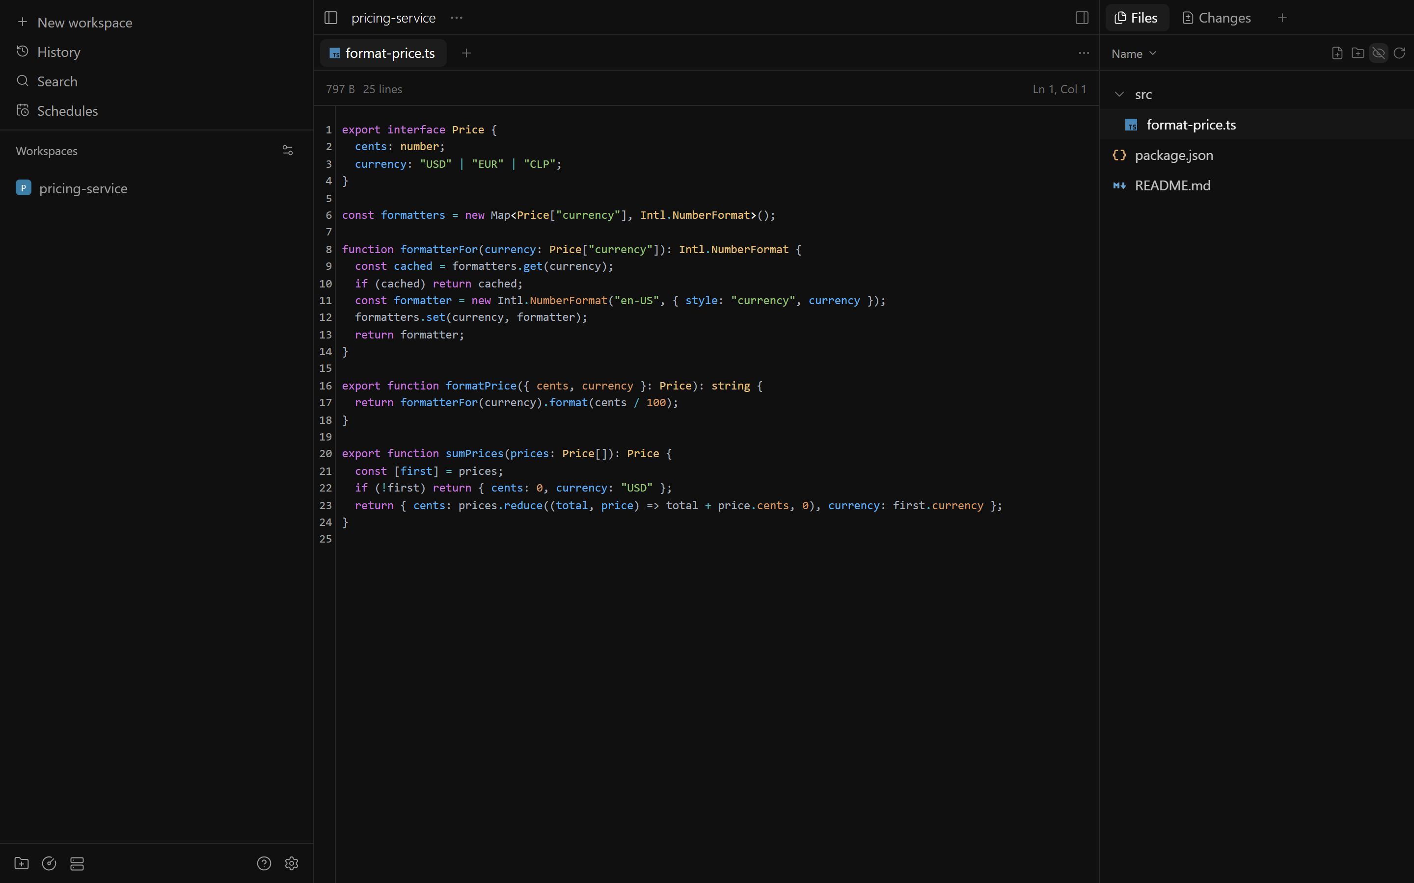The width and height of the screenshot is (1414, 883).
Task: Open the server stack icon in bottom bar
Action: pyautogui.click(x=77, y=863)
